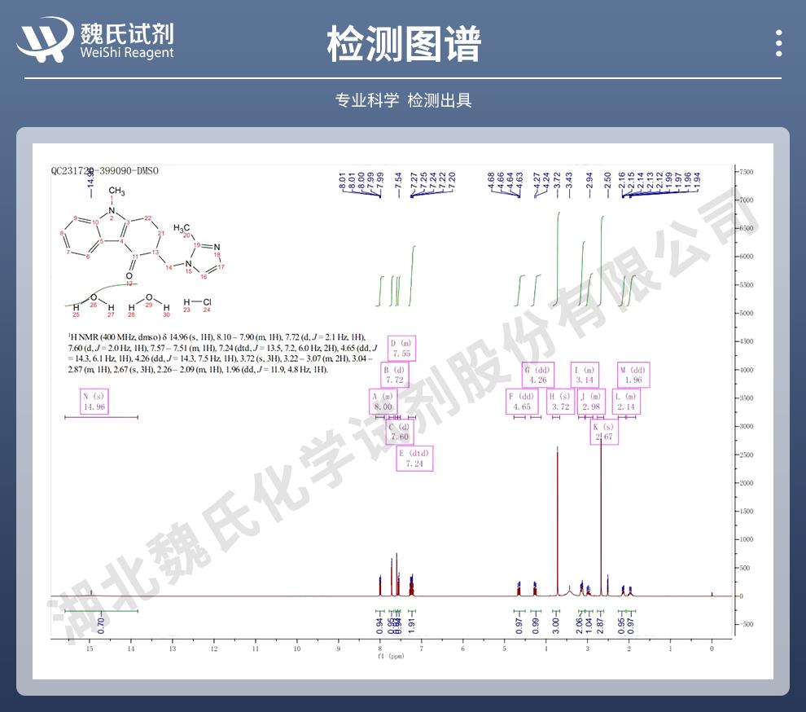Open the three-dot more options menu
806x712 pixels.
coord(779,42)
